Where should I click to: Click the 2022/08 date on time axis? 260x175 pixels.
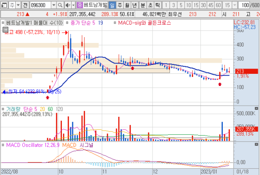point(9,172)
